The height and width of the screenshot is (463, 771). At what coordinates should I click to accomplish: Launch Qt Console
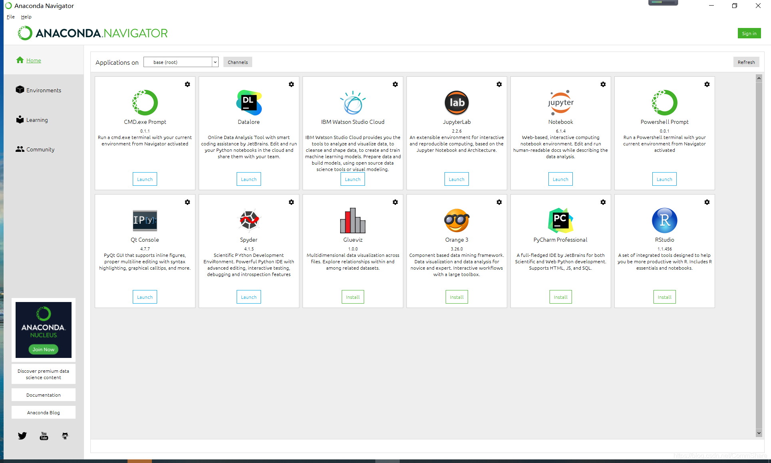click(x=145, y=297)
